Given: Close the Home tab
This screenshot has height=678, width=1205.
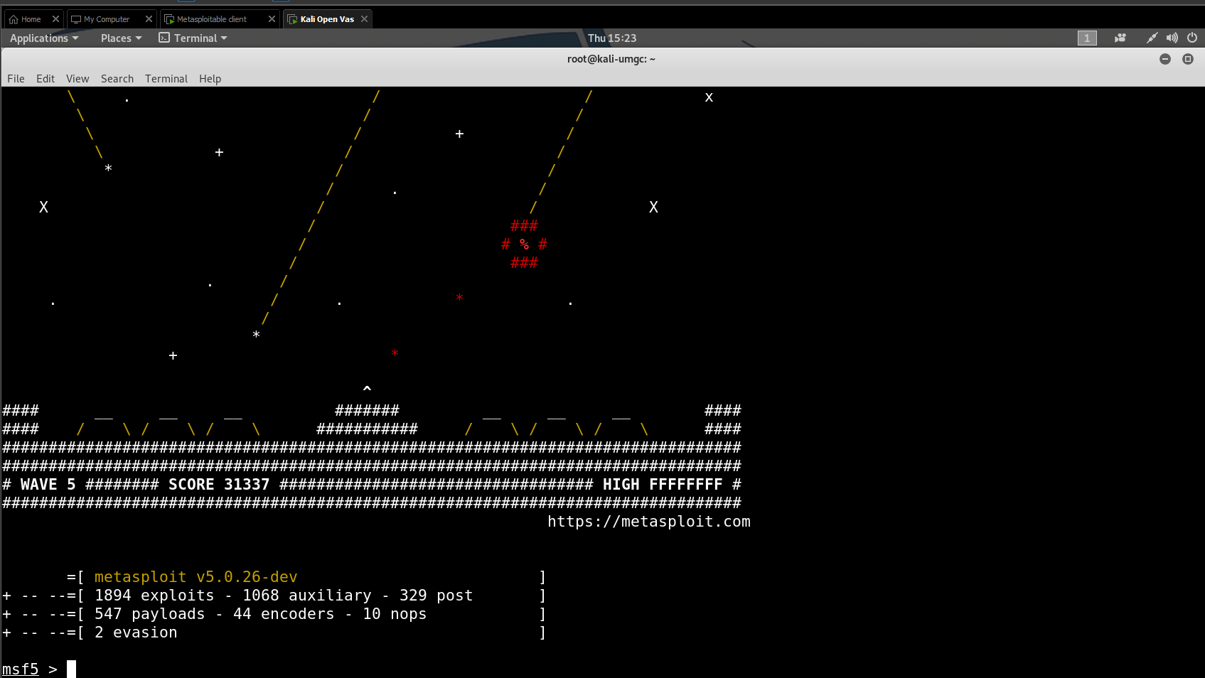Looking at the screenshot, I should pos(55,19).
